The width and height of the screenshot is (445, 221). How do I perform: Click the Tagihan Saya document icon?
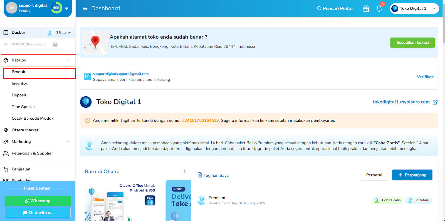point(200,175)
